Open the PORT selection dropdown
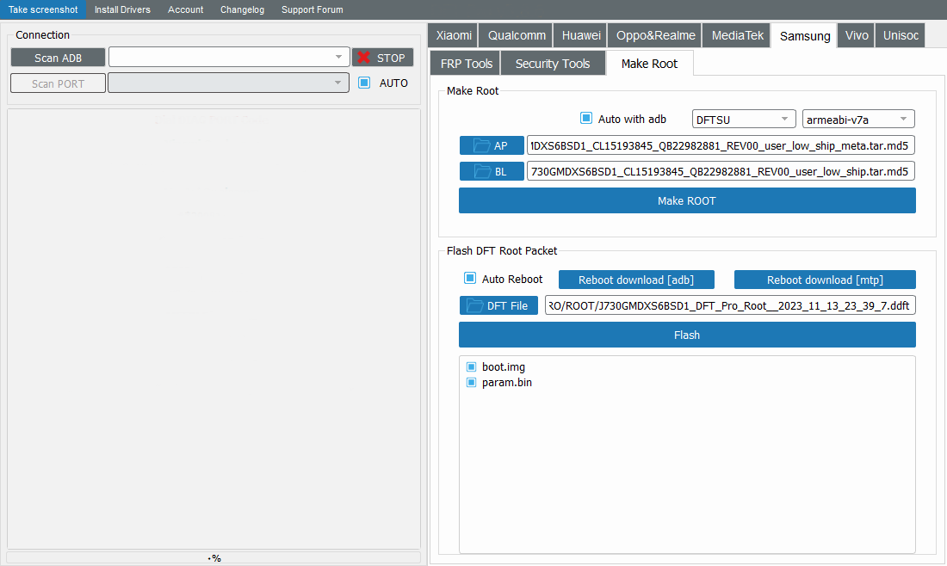This screenshot has width=947, height=566. coord(228,83)
